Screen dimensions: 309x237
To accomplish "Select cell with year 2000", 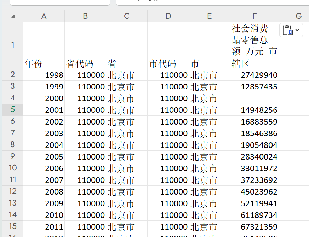I will 44,98.
